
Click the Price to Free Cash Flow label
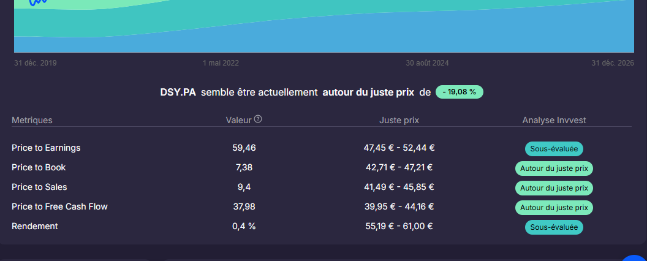click(59, 206)
